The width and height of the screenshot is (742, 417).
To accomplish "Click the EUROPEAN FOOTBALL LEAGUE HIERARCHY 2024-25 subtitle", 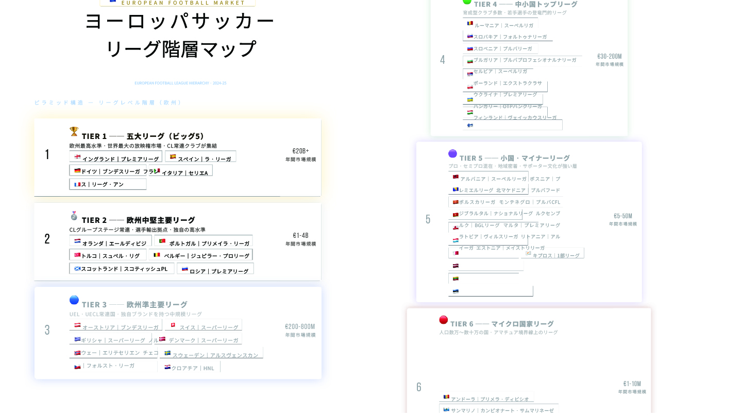I will click(x=180, y=83).
